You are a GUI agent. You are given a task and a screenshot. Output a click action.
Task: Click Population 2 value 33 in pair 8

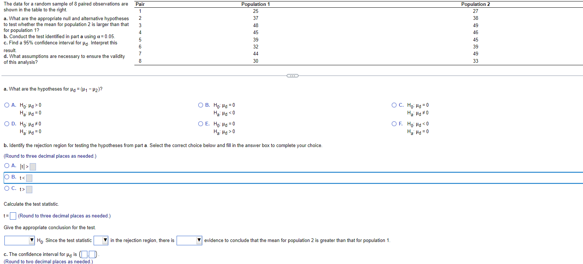pyautogui.click(x=475, y=61)
